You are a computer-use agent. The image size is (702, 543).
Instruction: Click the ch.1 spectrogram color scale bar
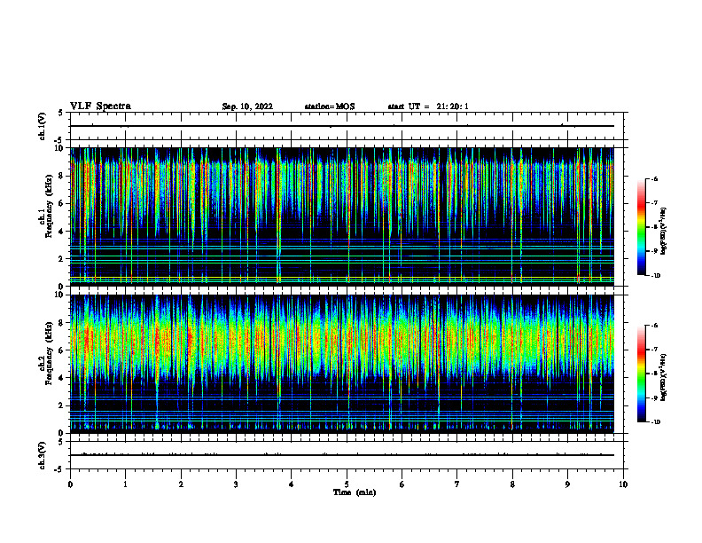click(641, 227)
